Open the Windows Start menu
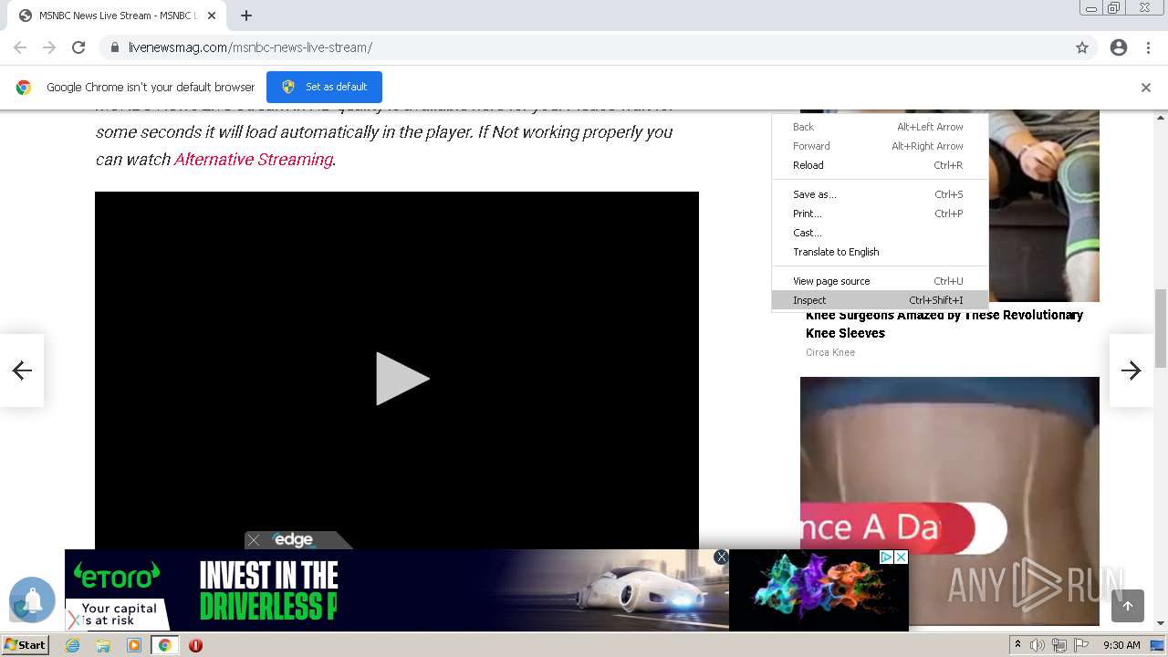The image size is (1168, 657). tap(26, 645)
